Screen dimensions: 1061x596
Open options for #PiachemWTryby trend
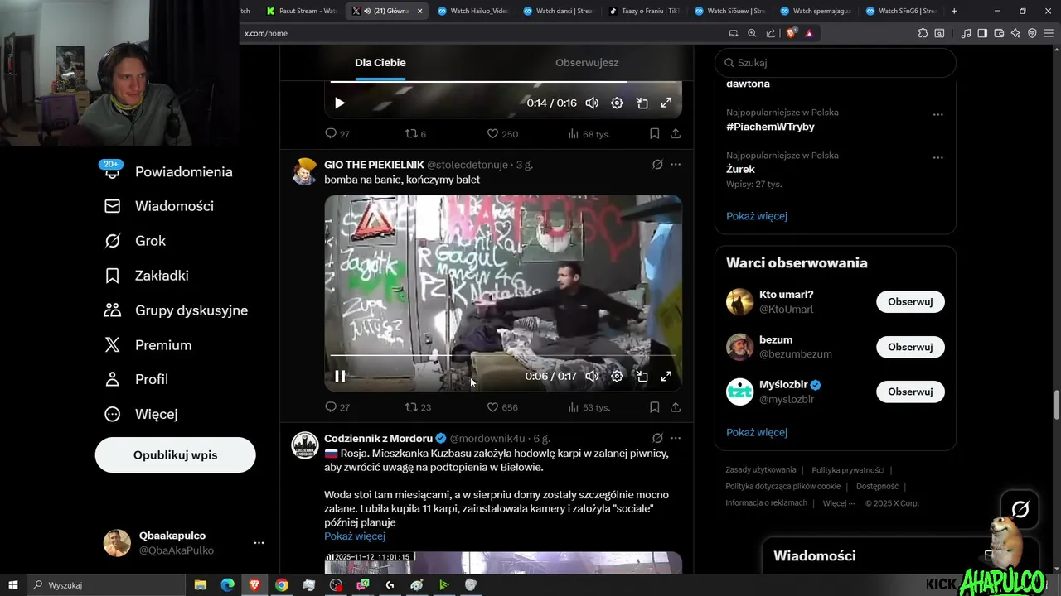coord(937,115)
